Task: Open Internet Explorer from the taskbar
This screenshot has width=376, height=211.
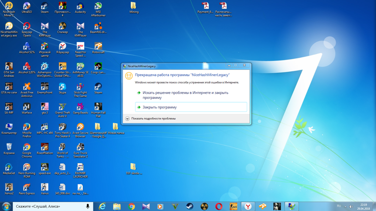Action: pyautogui.click(x=102, y=206)
